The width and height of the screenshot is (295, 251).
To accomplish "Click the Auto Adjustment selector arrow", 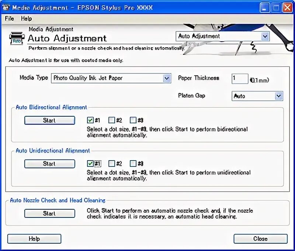I will tap(265, 36).
